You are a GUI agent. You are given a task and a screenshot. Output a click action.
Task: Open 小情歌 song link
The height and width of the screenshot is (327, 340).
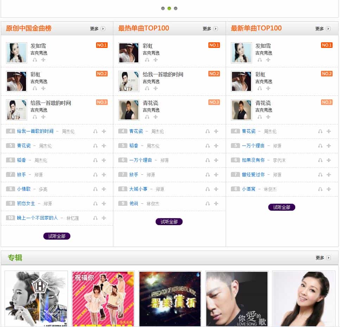click(24, 189)
